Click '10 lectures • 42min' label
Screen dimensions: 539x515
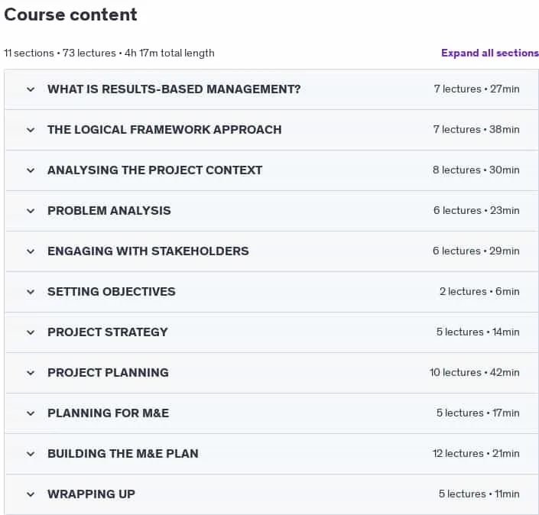point(474,372)
